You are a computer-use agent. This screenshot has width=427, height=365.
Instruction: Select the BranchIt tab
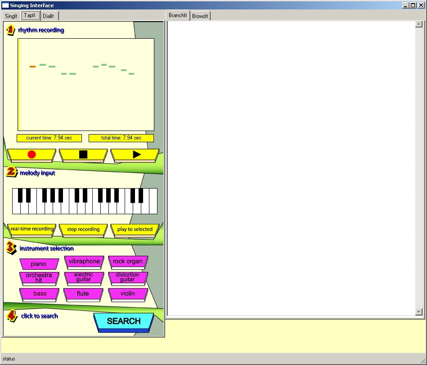pyautogui.click(x=178, y=15)
